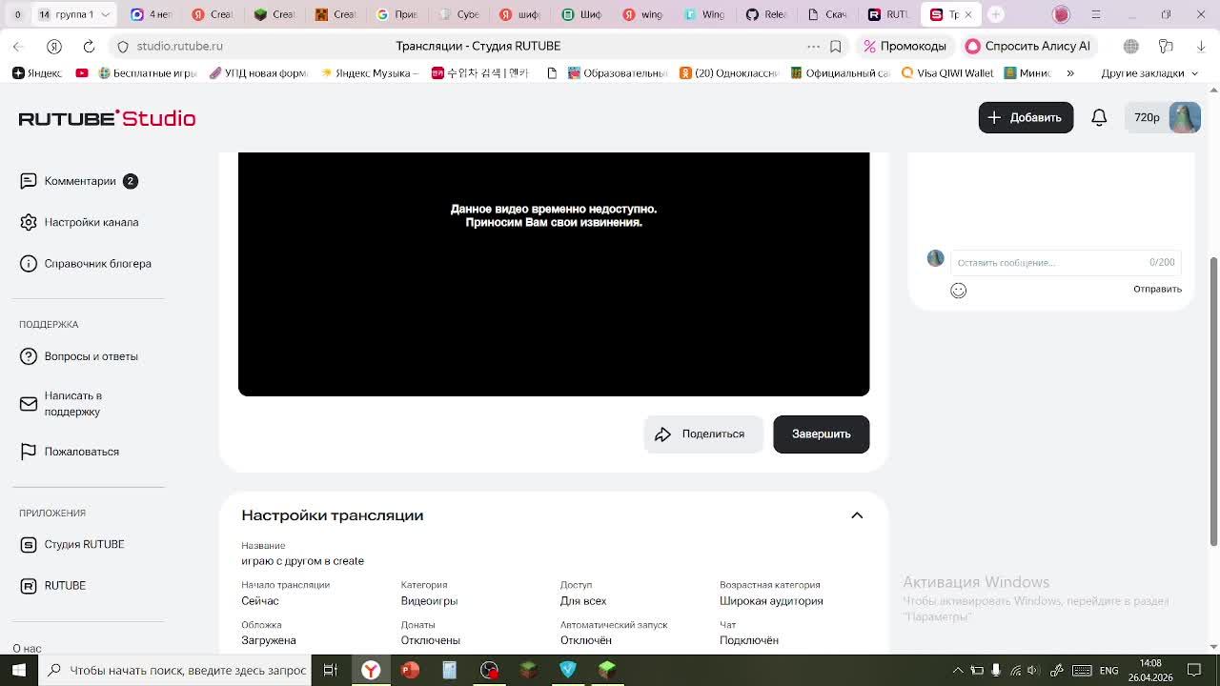Click the chat message input field
The image size is (1220, 686).
click(1065, 262)
